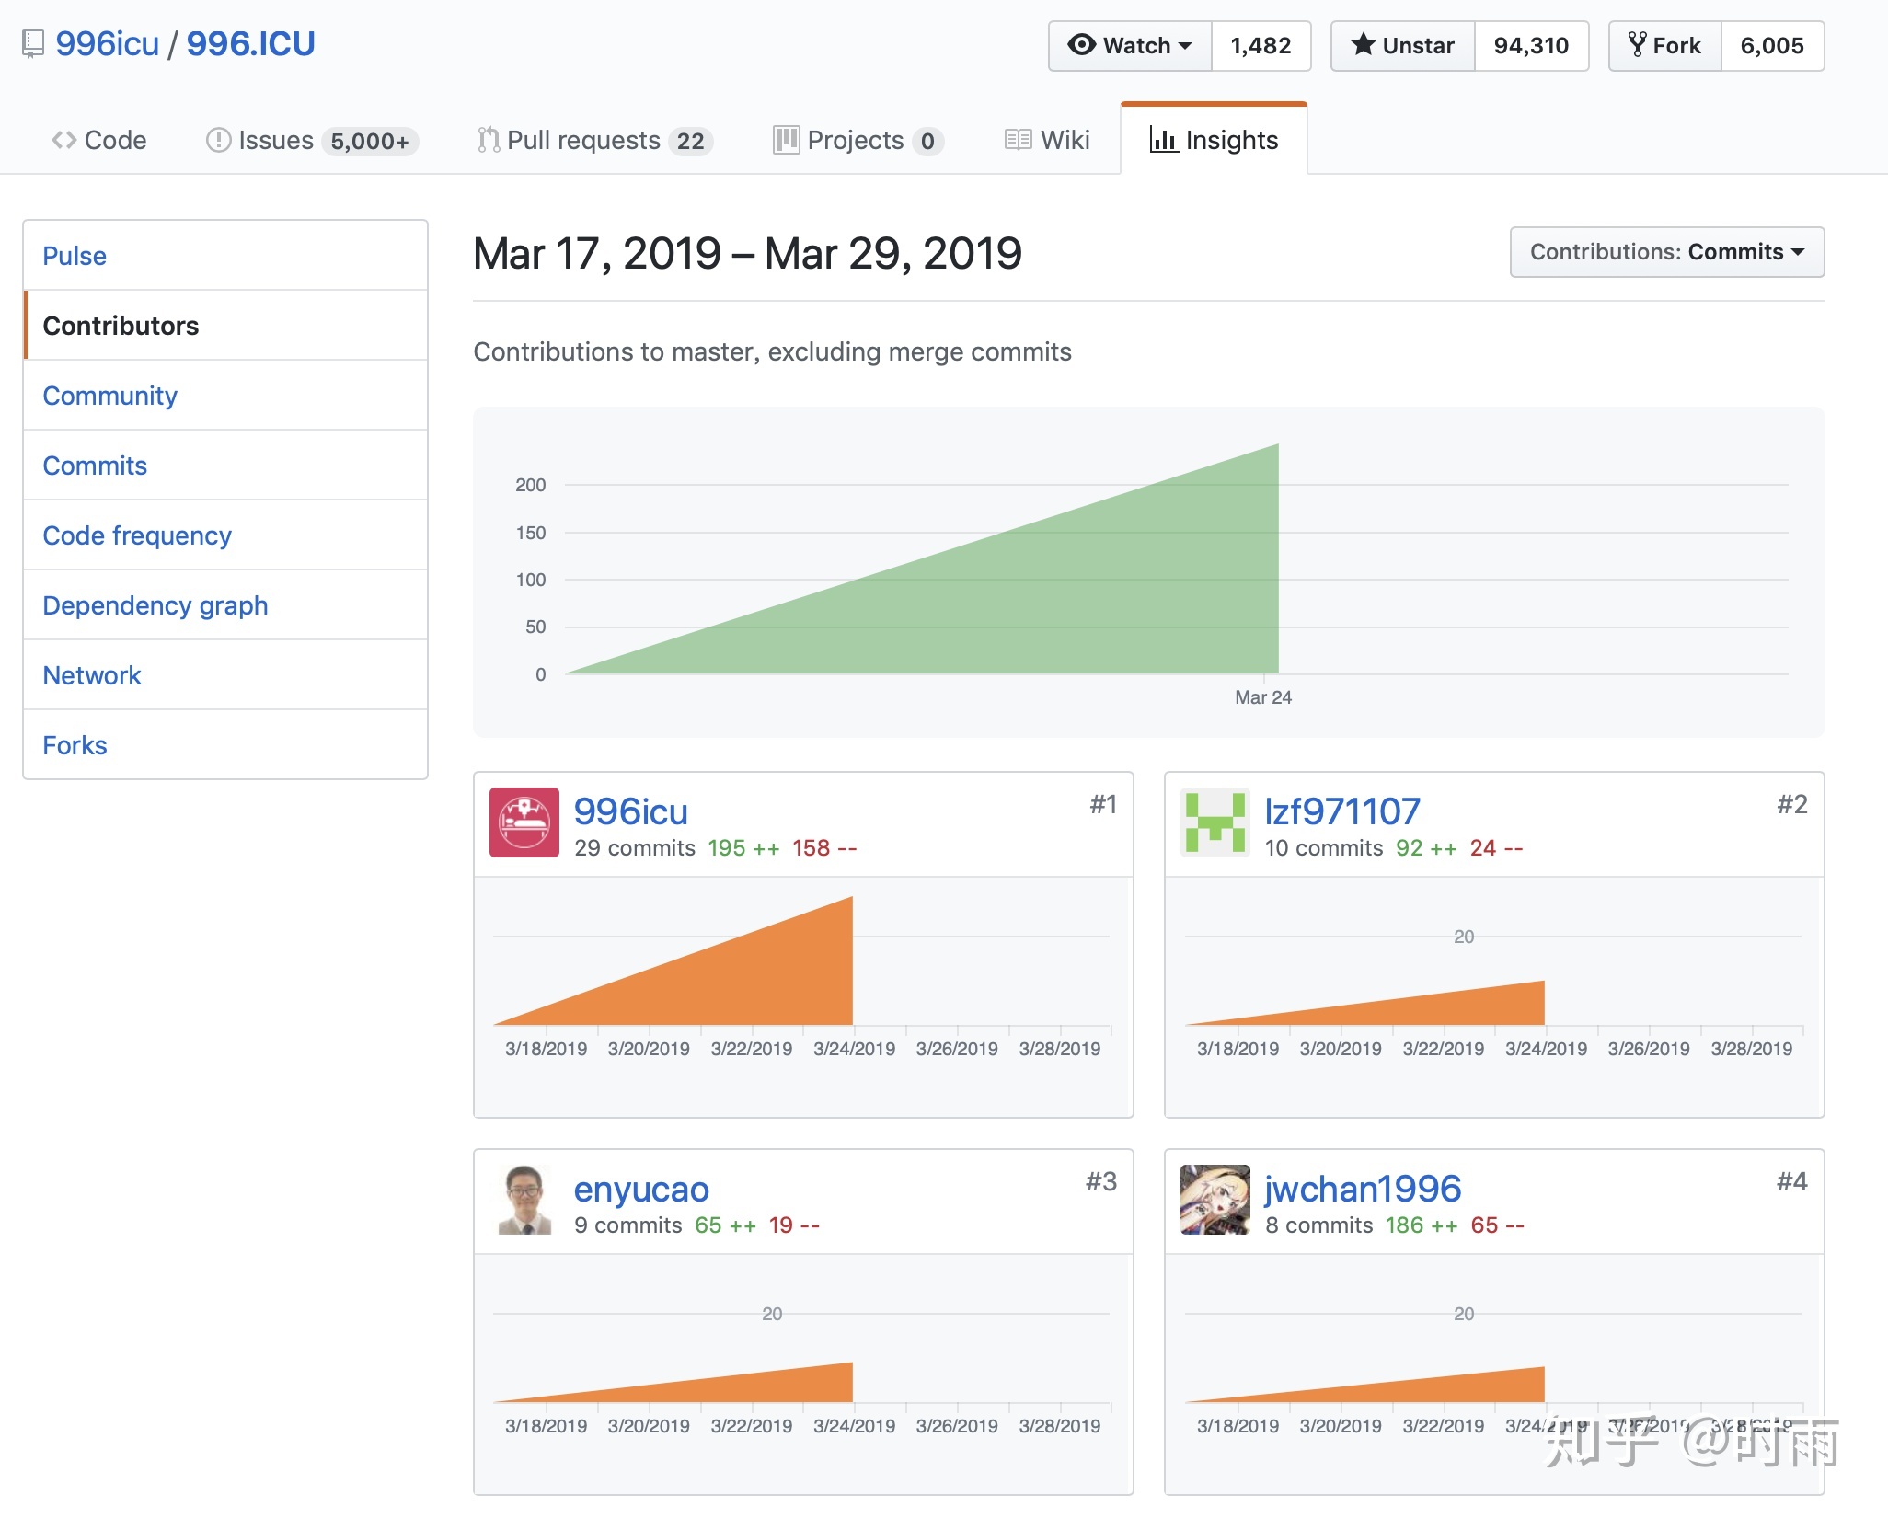The height and width of the screenshot is (1518, 1888).
Task: Click the Unstar button
Action: (1403, 45)
